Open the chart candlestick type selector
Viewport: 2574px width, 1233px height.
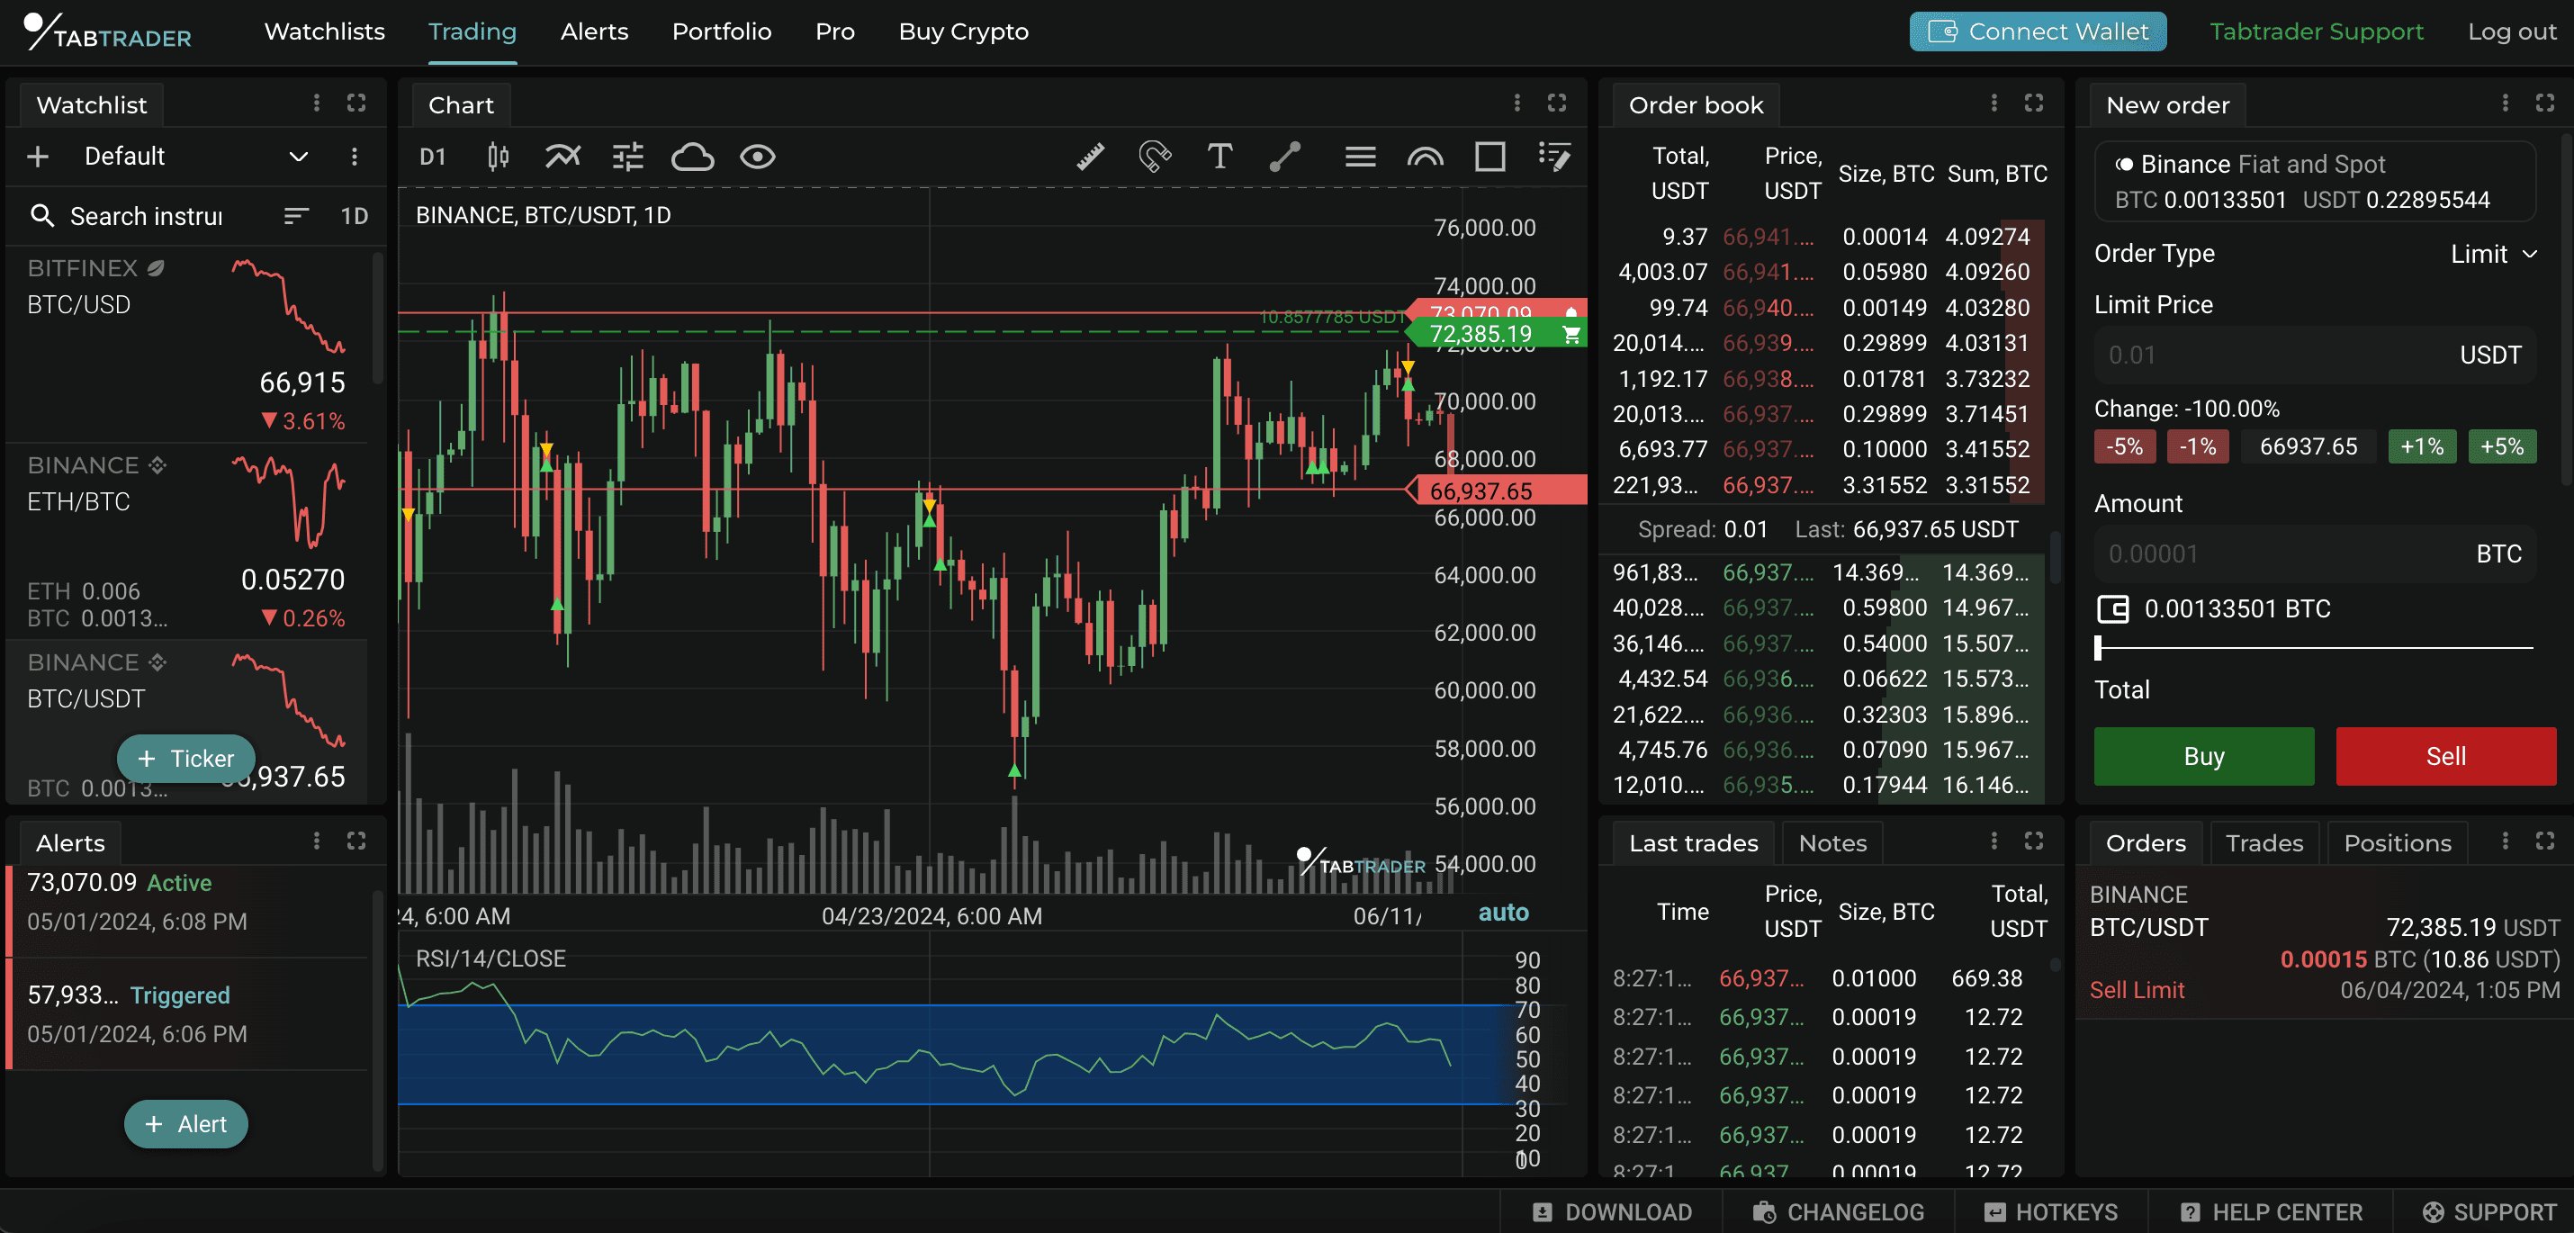pyautogui.click(x=498, y=157)
